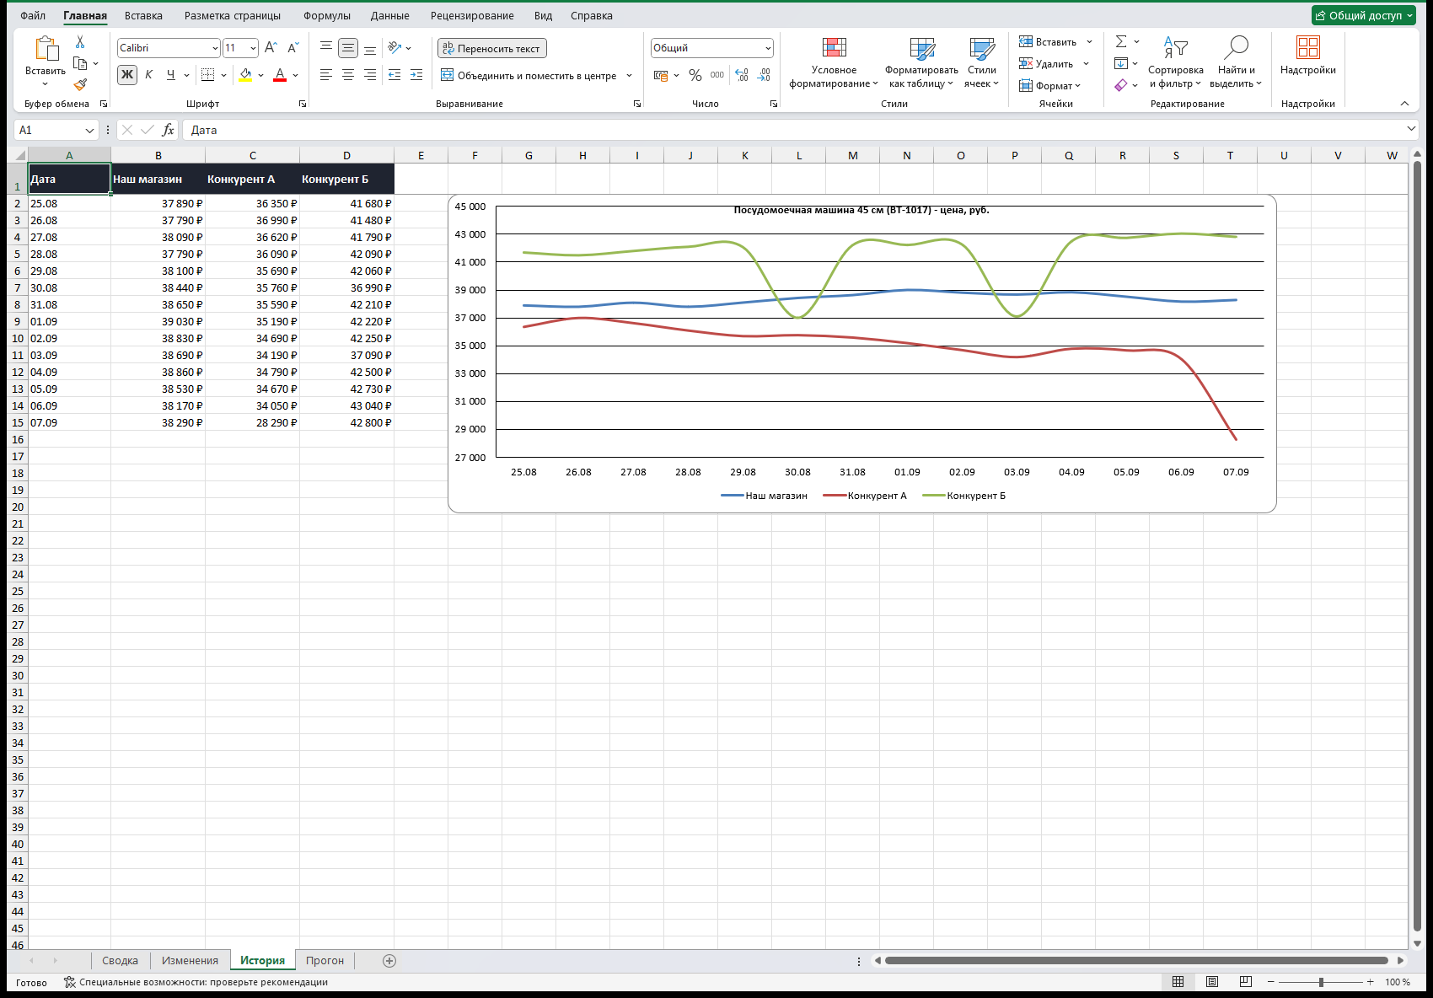Click the AutoSum sigma icon
This screenshot has width=1433, height=998.
tap(1121, 41)
